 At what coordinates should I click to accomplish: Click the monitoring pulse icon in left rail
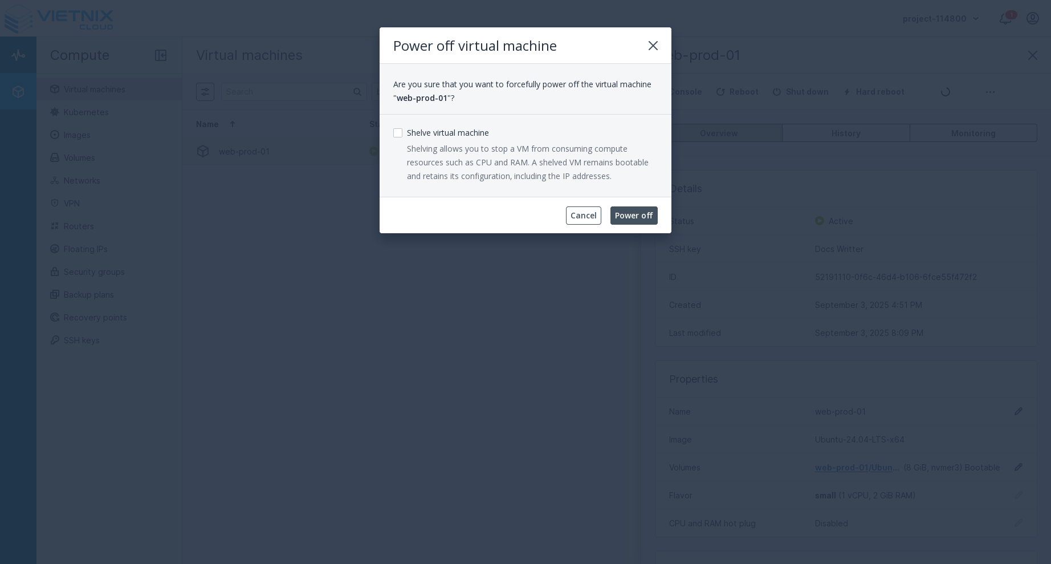click(x=18, y=55)
